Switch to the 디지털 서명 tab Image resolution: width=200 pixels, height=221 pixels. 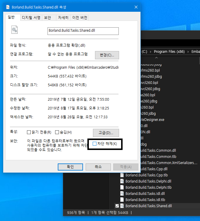point(31,18)
